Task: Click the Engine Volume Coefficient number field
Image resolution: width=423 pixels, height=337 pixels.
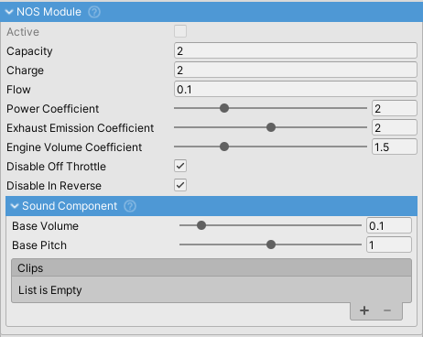Action: click(x=395, y=147)
